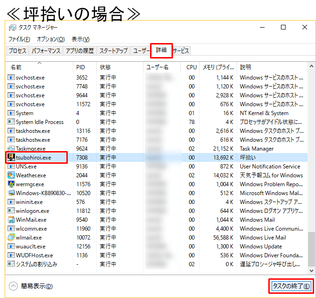Click the System process icon with PID 4
The image size is (316, 298).
pyautogui.click(x=11, y=113)
